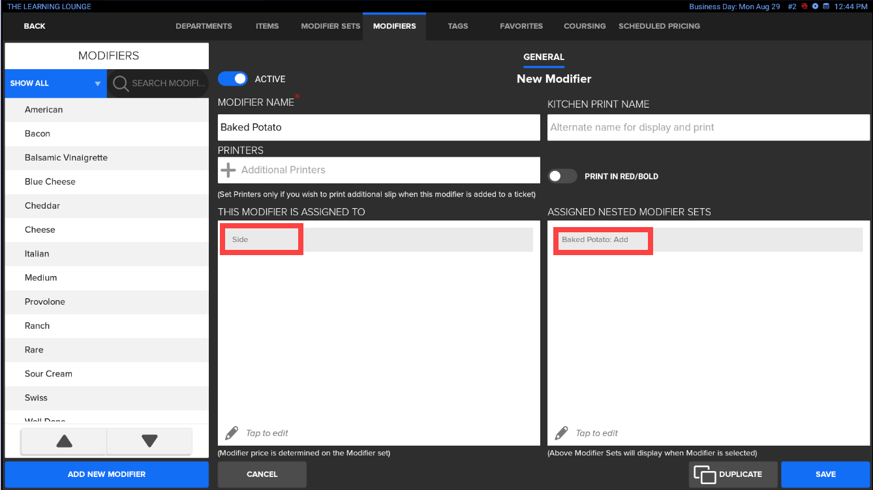This screenshot has width=873, height=490.
Task: Click the red printer offline status icon
Action: 804,6
